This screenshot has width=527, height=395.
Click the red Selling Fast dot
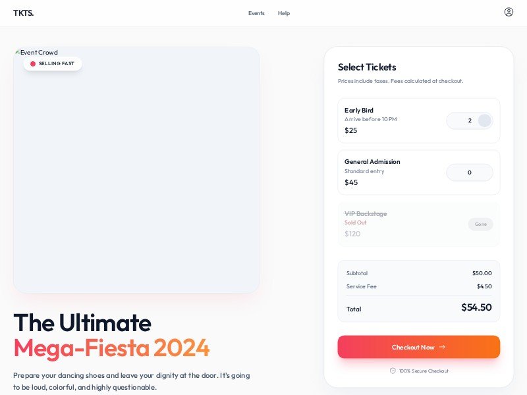[x=33, y=64]
